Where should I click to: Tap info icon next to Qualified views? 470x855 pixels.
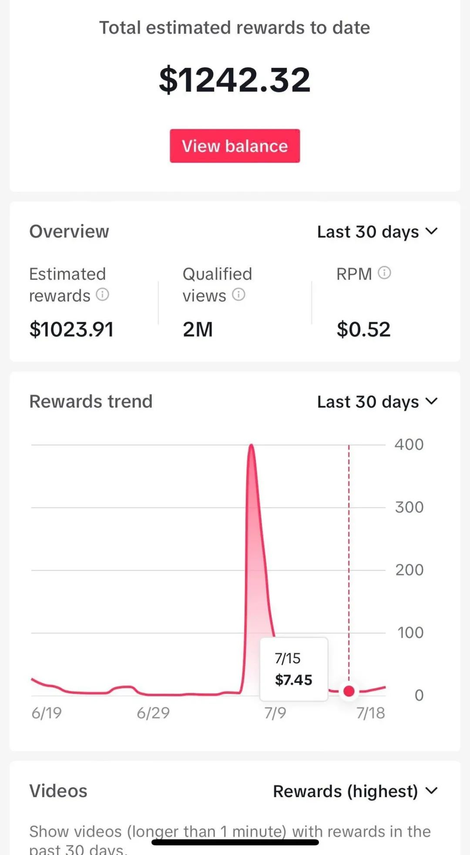238,295
